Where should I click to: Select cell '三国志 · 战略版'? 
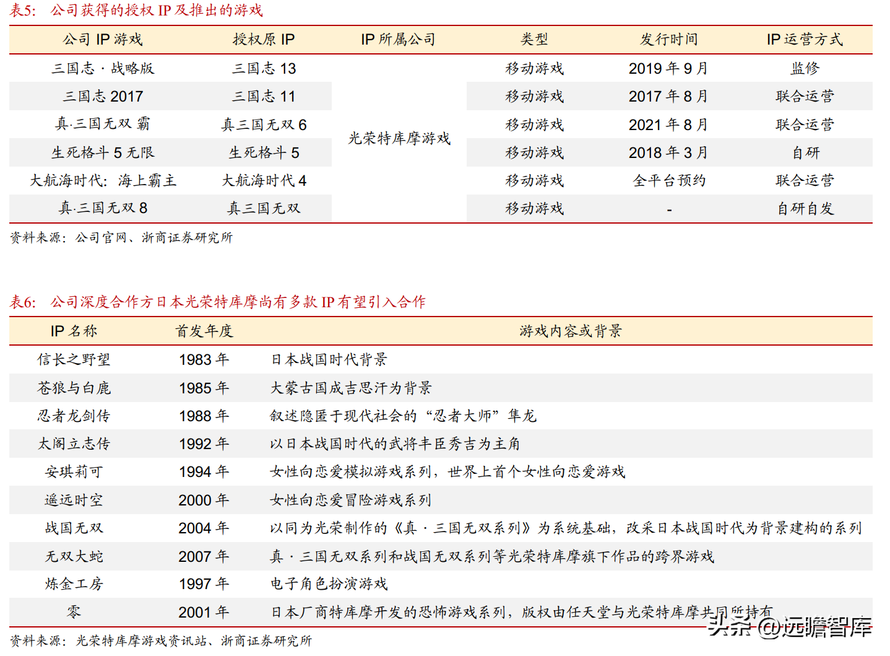tap(103, 68)
